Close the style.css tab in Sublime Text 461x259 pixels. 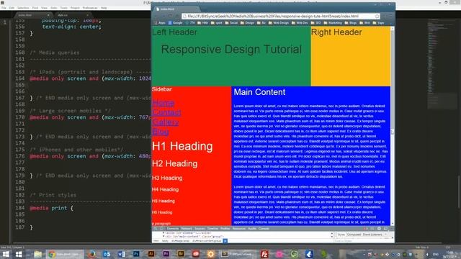pyautogui.click(x=87, y=15)
